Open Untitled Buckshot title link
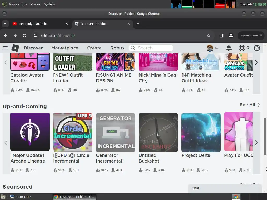 pyautogui.click(x=149, y=158)
